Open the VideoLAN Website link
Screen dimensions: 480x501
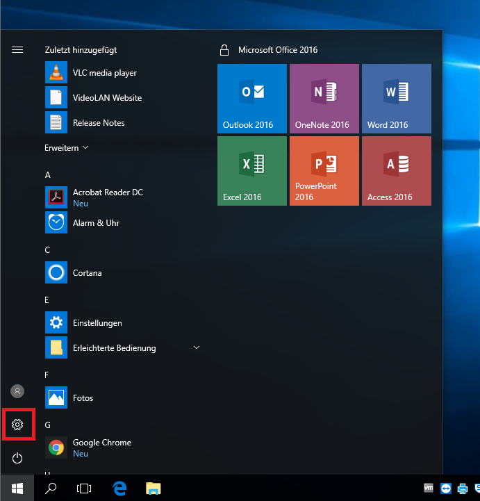pyautogui.click(x=107, y=98)
